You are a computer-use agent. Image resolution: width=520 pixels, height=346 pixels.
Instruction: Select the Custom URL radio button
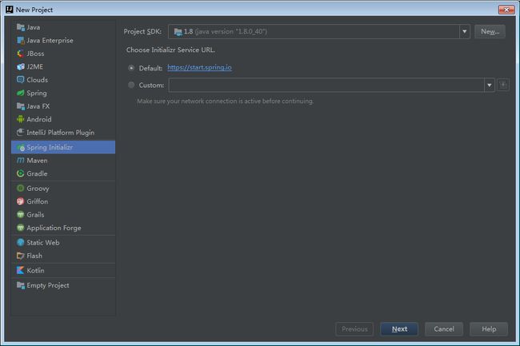pos(131,85)
